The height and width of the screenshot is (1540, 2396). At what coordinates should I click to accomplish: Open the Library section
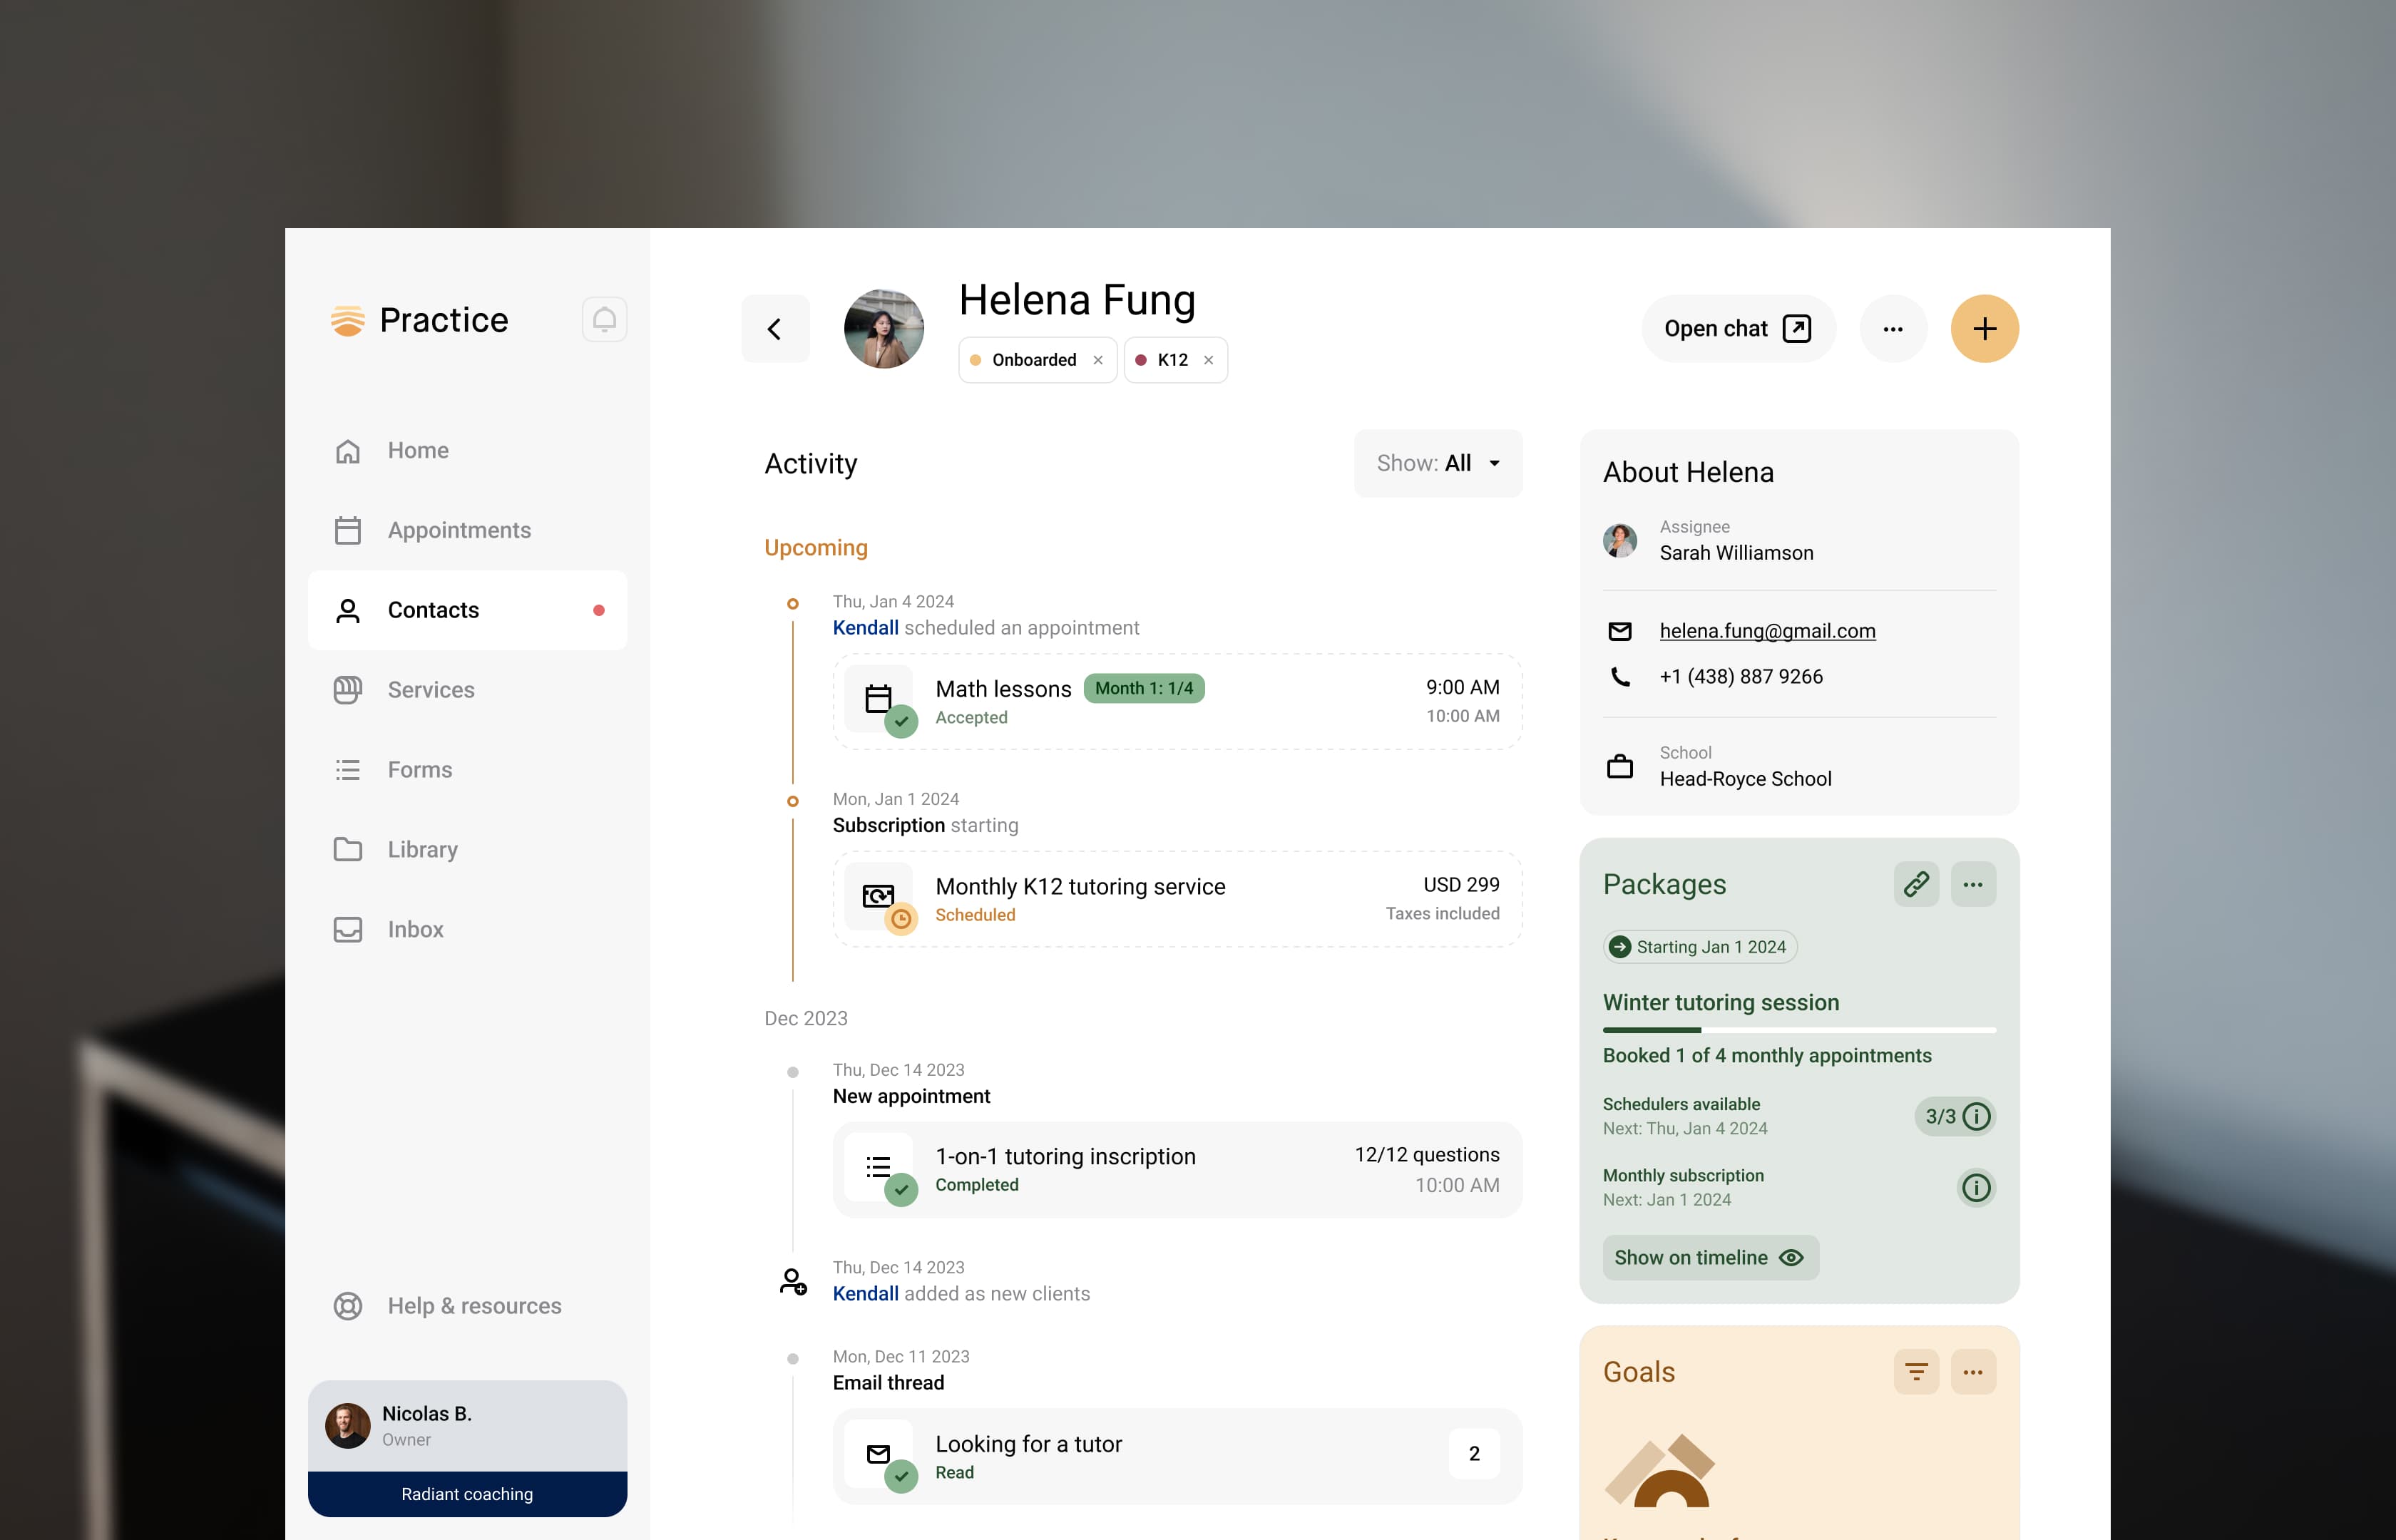click(467, 850)
